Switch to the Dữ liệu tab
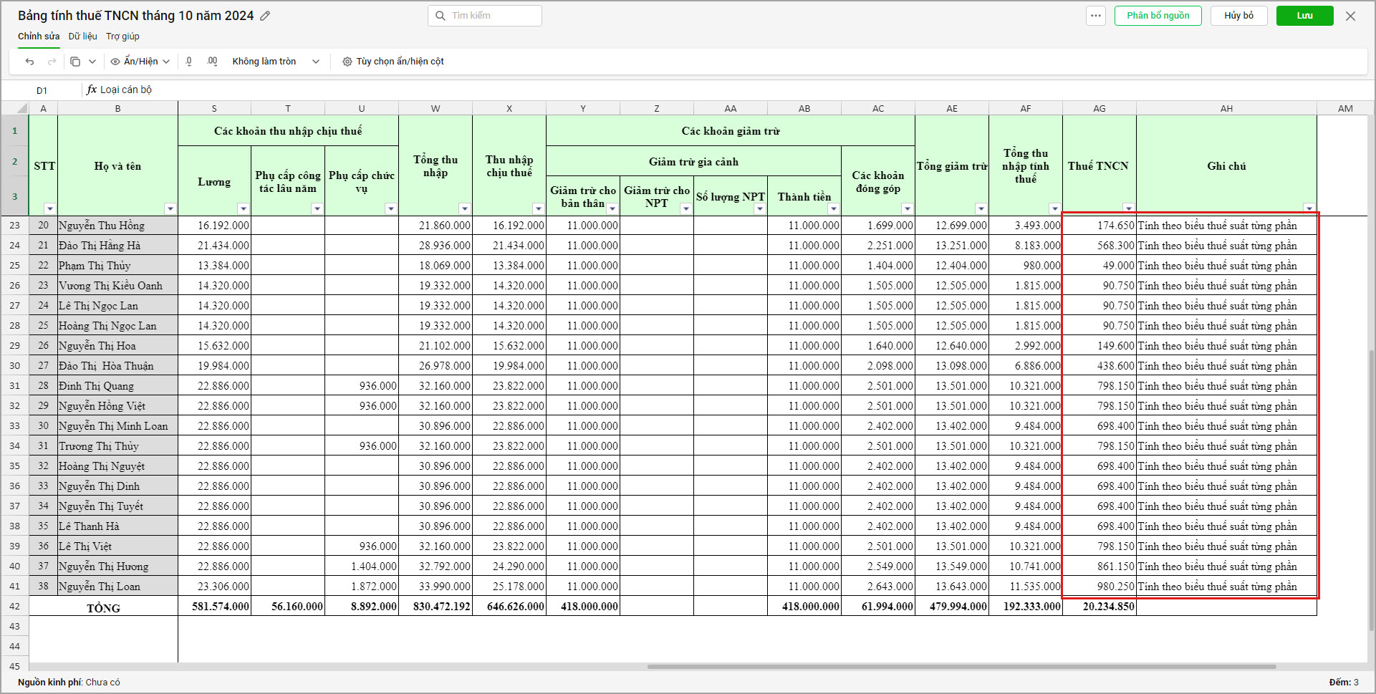This screenshot has height=694, width=1376. [x=82, y=37]
